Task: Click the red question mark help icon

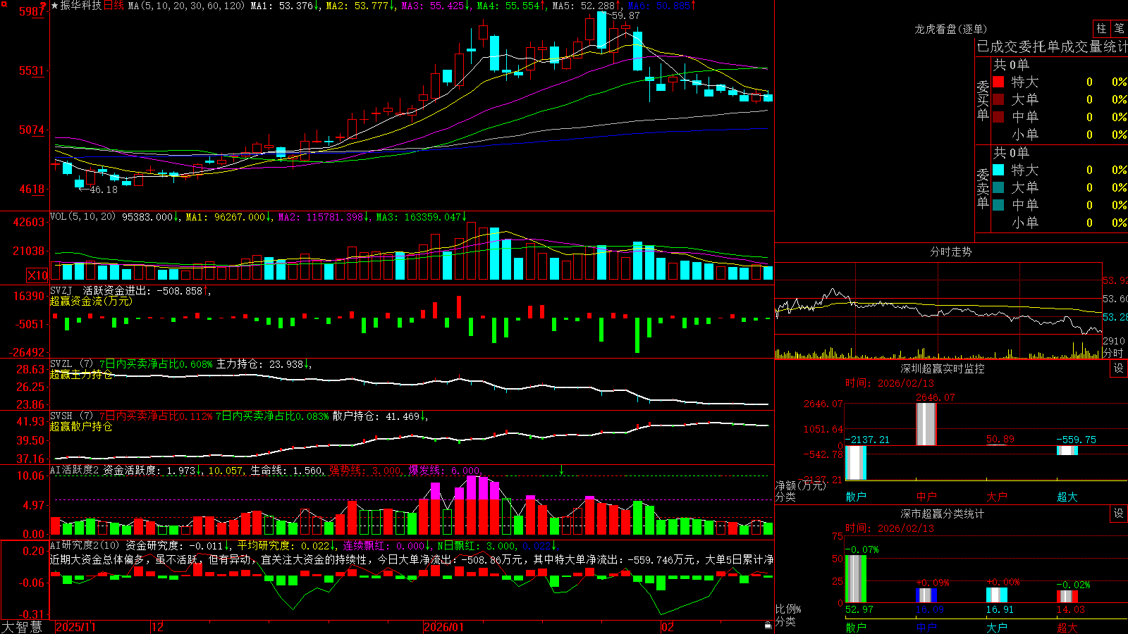Action: [x=44, y=6]
